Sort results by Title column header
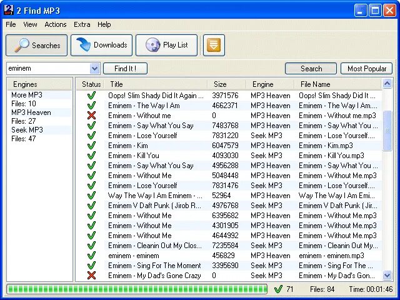Image resolution: width=400 pixels, height=300 pixels. (x=156, y=84)
